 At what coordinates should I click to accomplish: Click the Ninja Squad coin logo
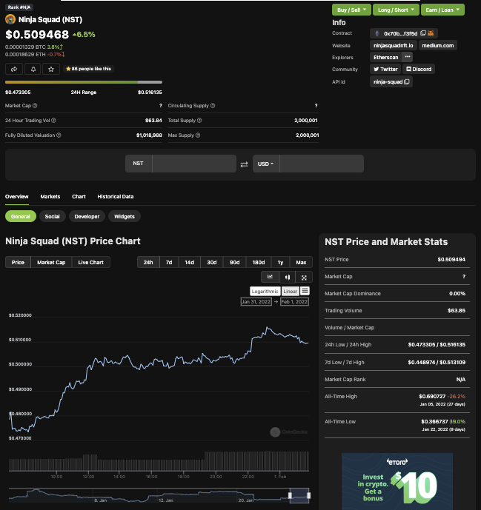pos(10,19)
